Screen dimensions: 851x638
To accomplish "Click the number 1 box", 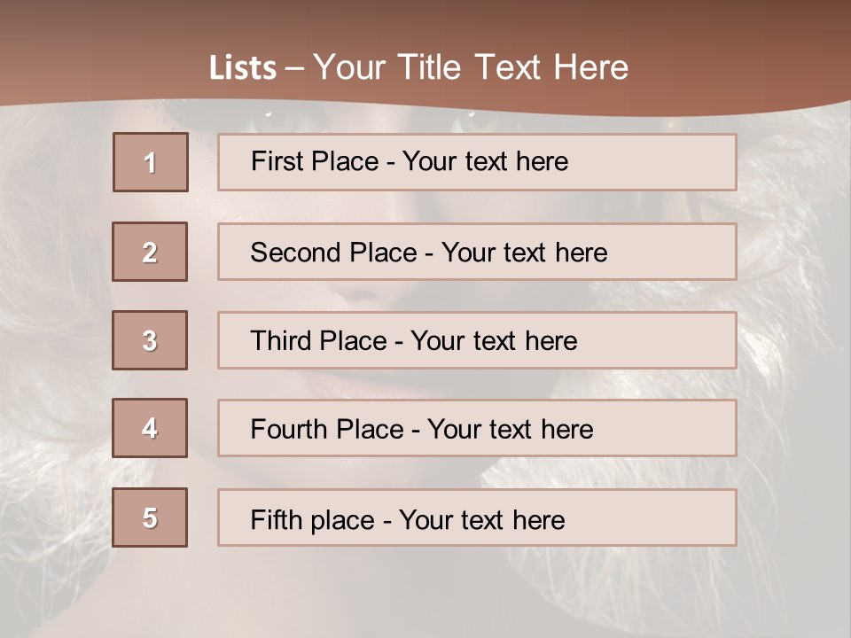I will pos(151,162).
